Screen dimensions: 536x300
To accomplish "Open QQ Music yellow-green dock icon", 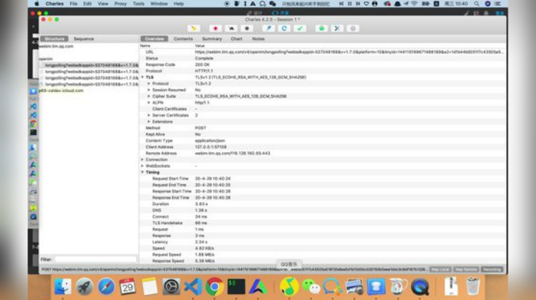I will pos(289,287).
